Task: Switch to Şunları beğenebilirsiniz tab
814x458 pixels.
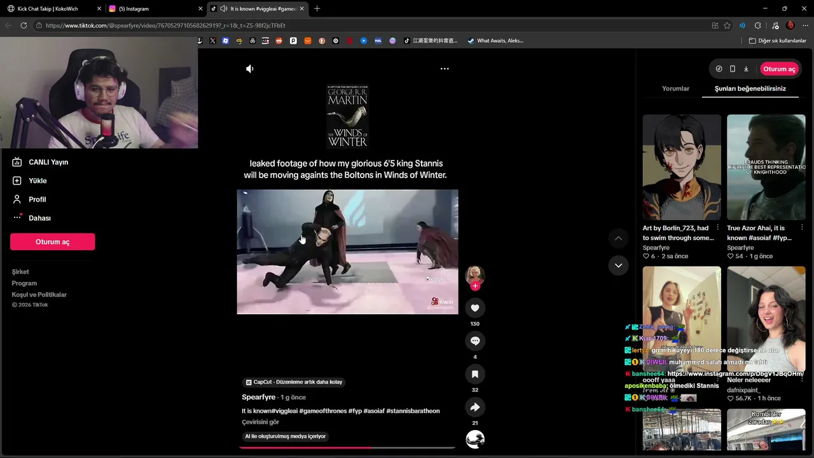Action: pos(750,88)
